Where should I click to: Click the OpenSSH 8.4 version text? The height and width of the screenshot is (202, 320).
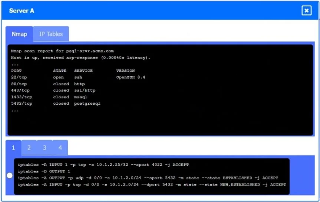131,77
